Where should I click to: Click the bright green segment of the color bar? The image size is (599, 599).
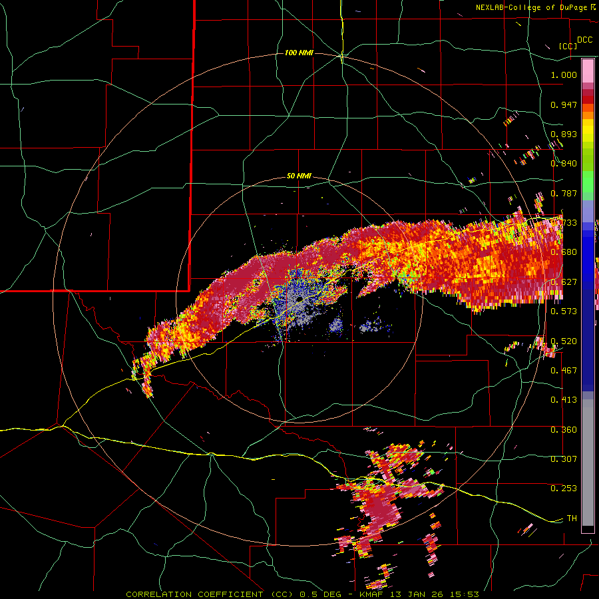(588, 182)
